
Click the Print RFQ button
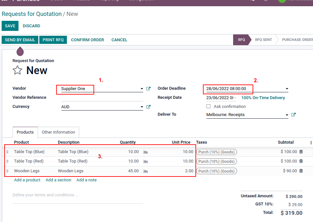tap(53, 40)
